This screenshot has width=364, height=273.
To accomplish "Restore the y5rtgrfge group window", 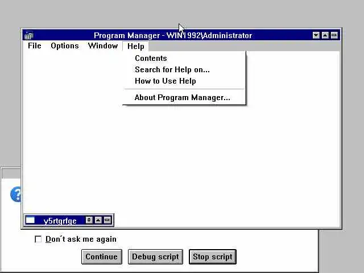I will (89, 220).
